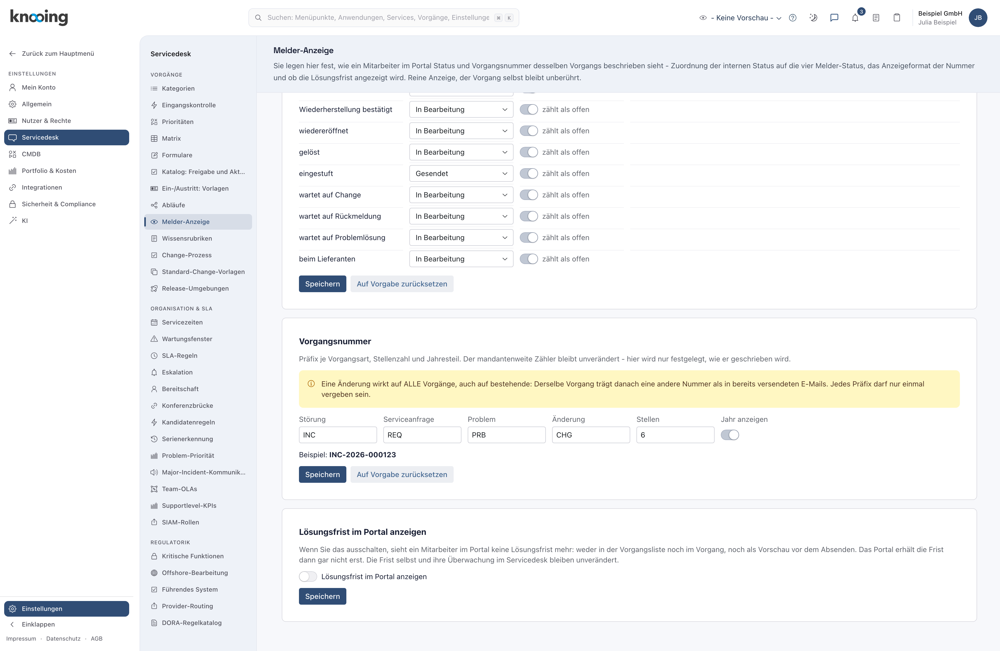
Task: Click the Stellen number field
Action: pos(675,435)
